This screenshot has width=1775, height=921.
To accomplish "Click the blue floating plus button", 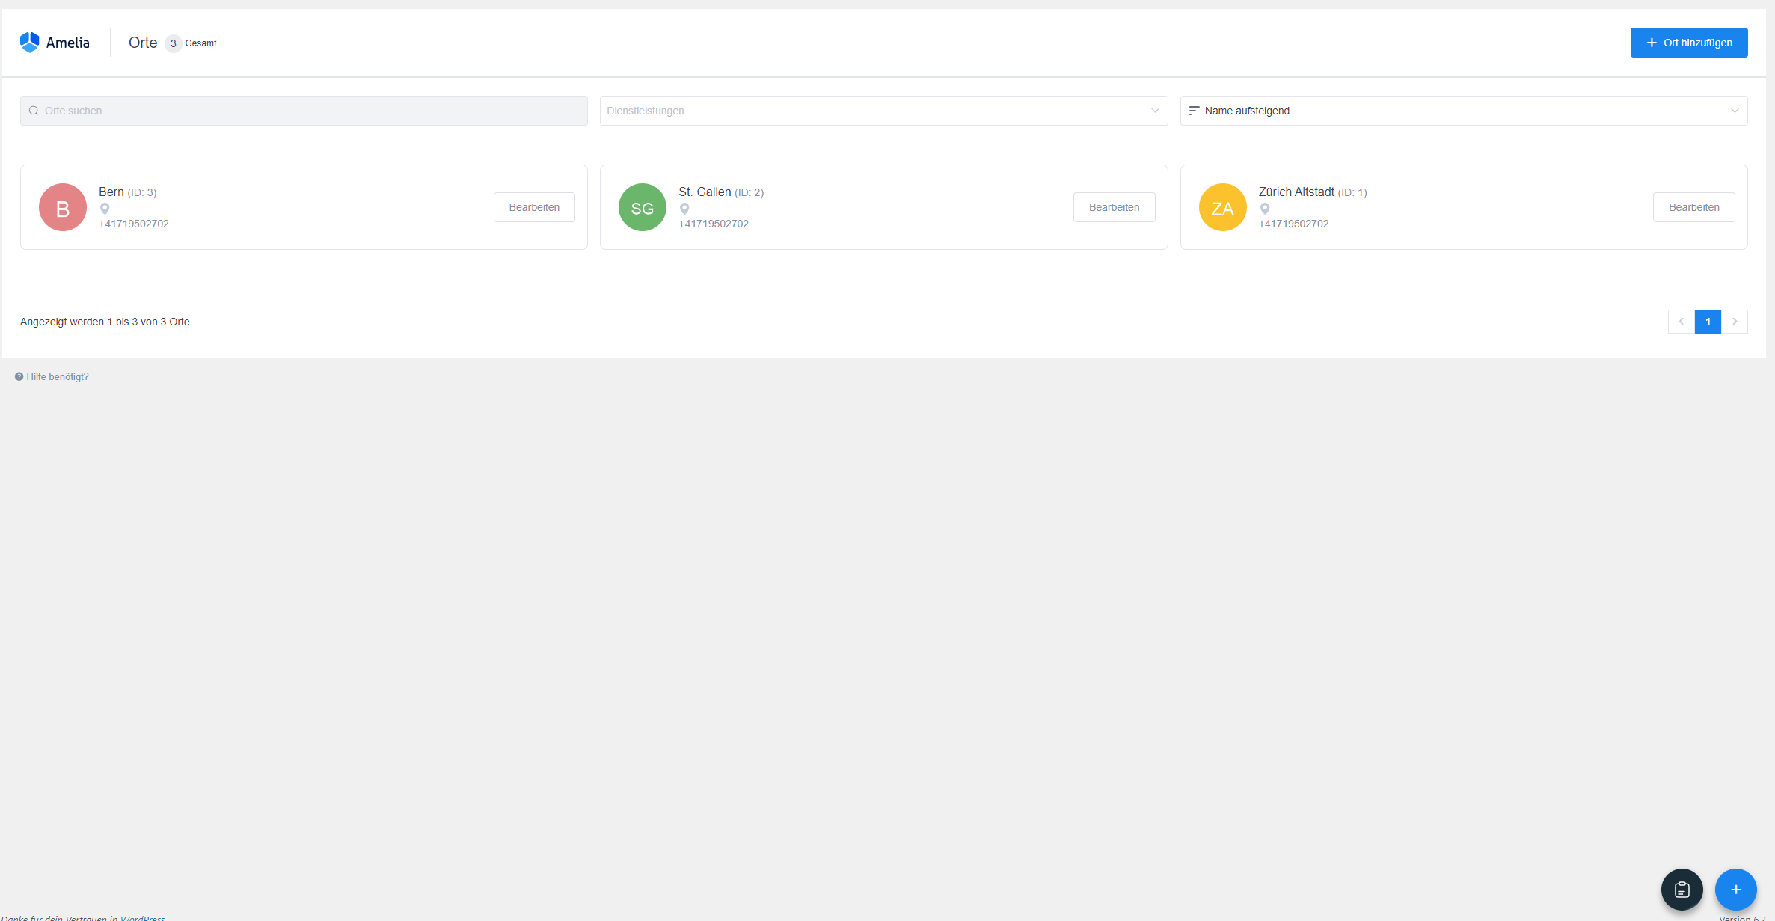I will pos(1735,890).
